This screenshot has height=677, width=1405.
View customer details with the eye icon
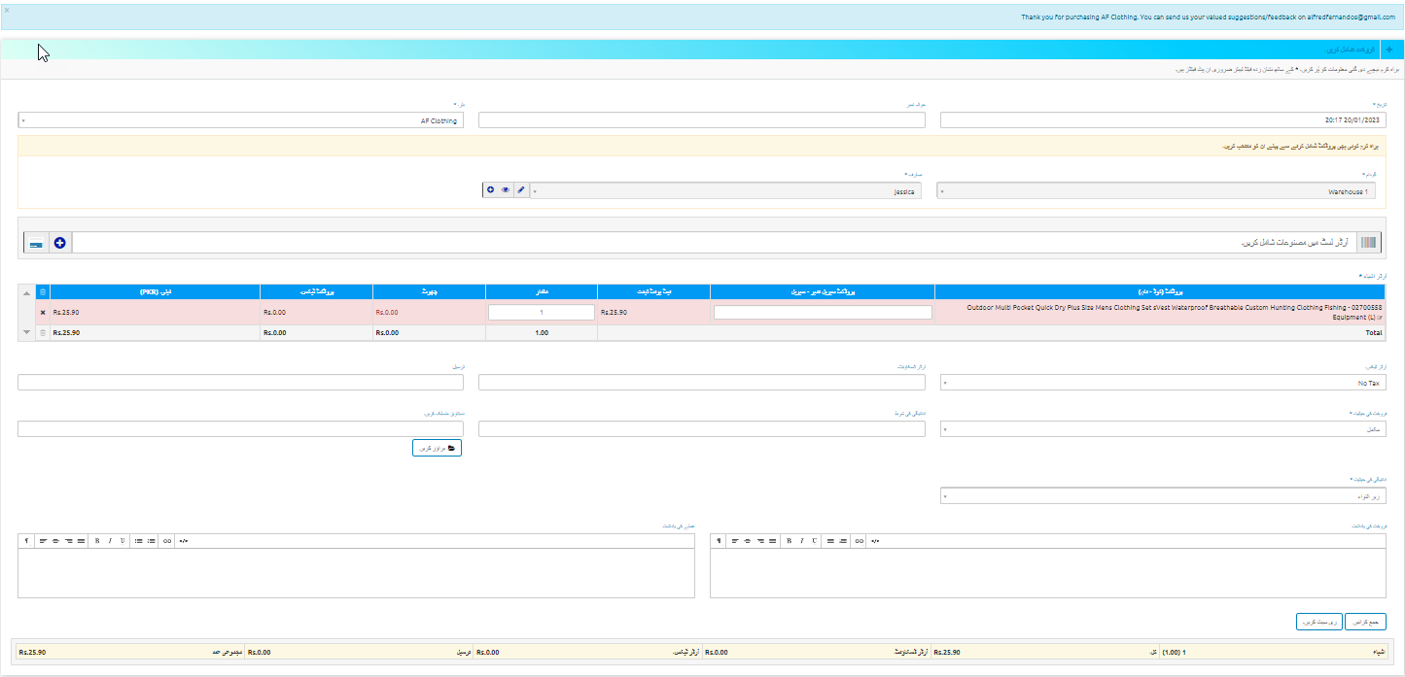(x=506, y=190)
